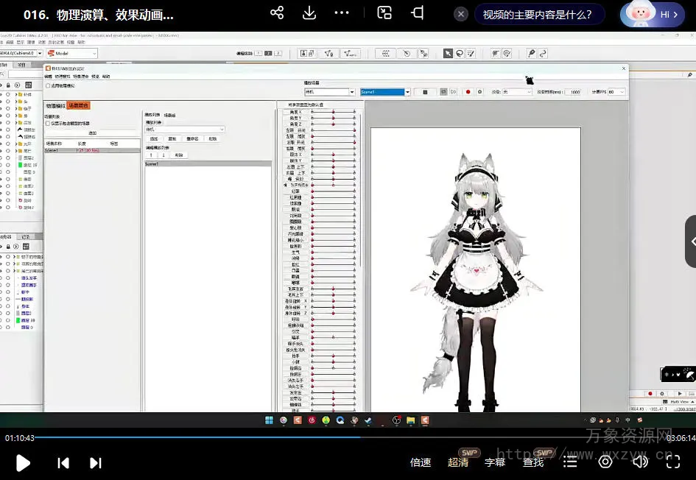Select the lasso selection tool icon

pyautogui.click(x=460, y=53)
